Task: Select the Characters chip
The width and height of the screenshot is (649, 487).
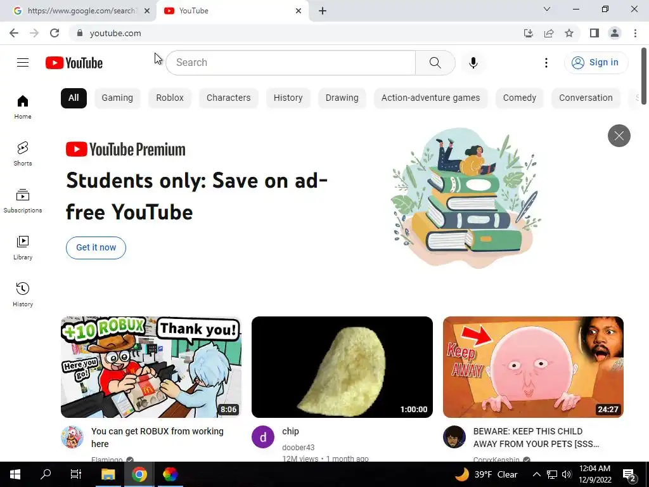Action: pyautogui.click(x=228, y=98)
